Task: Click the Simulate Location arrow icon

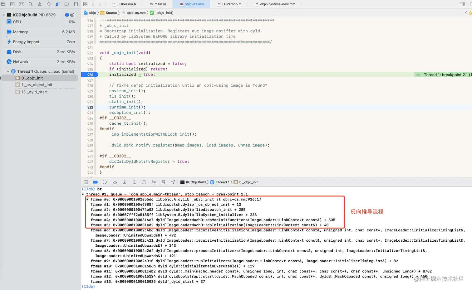Action: pos(173,182)
